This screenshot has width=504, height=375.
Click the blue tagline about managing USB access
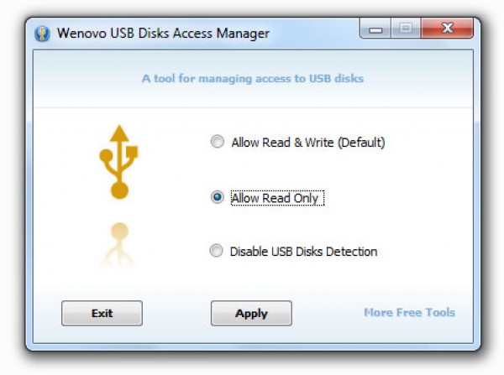[x=252, y=79]
